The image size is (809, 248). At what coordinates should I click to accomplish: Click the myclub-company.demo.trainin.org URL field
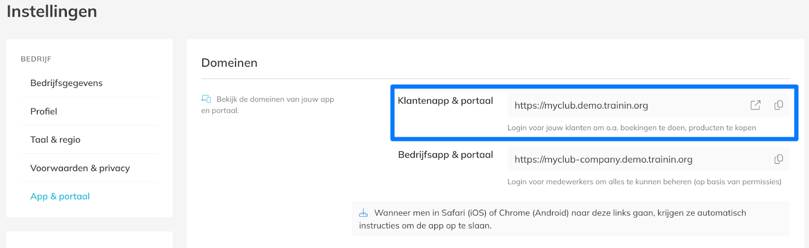coord(603,160)
